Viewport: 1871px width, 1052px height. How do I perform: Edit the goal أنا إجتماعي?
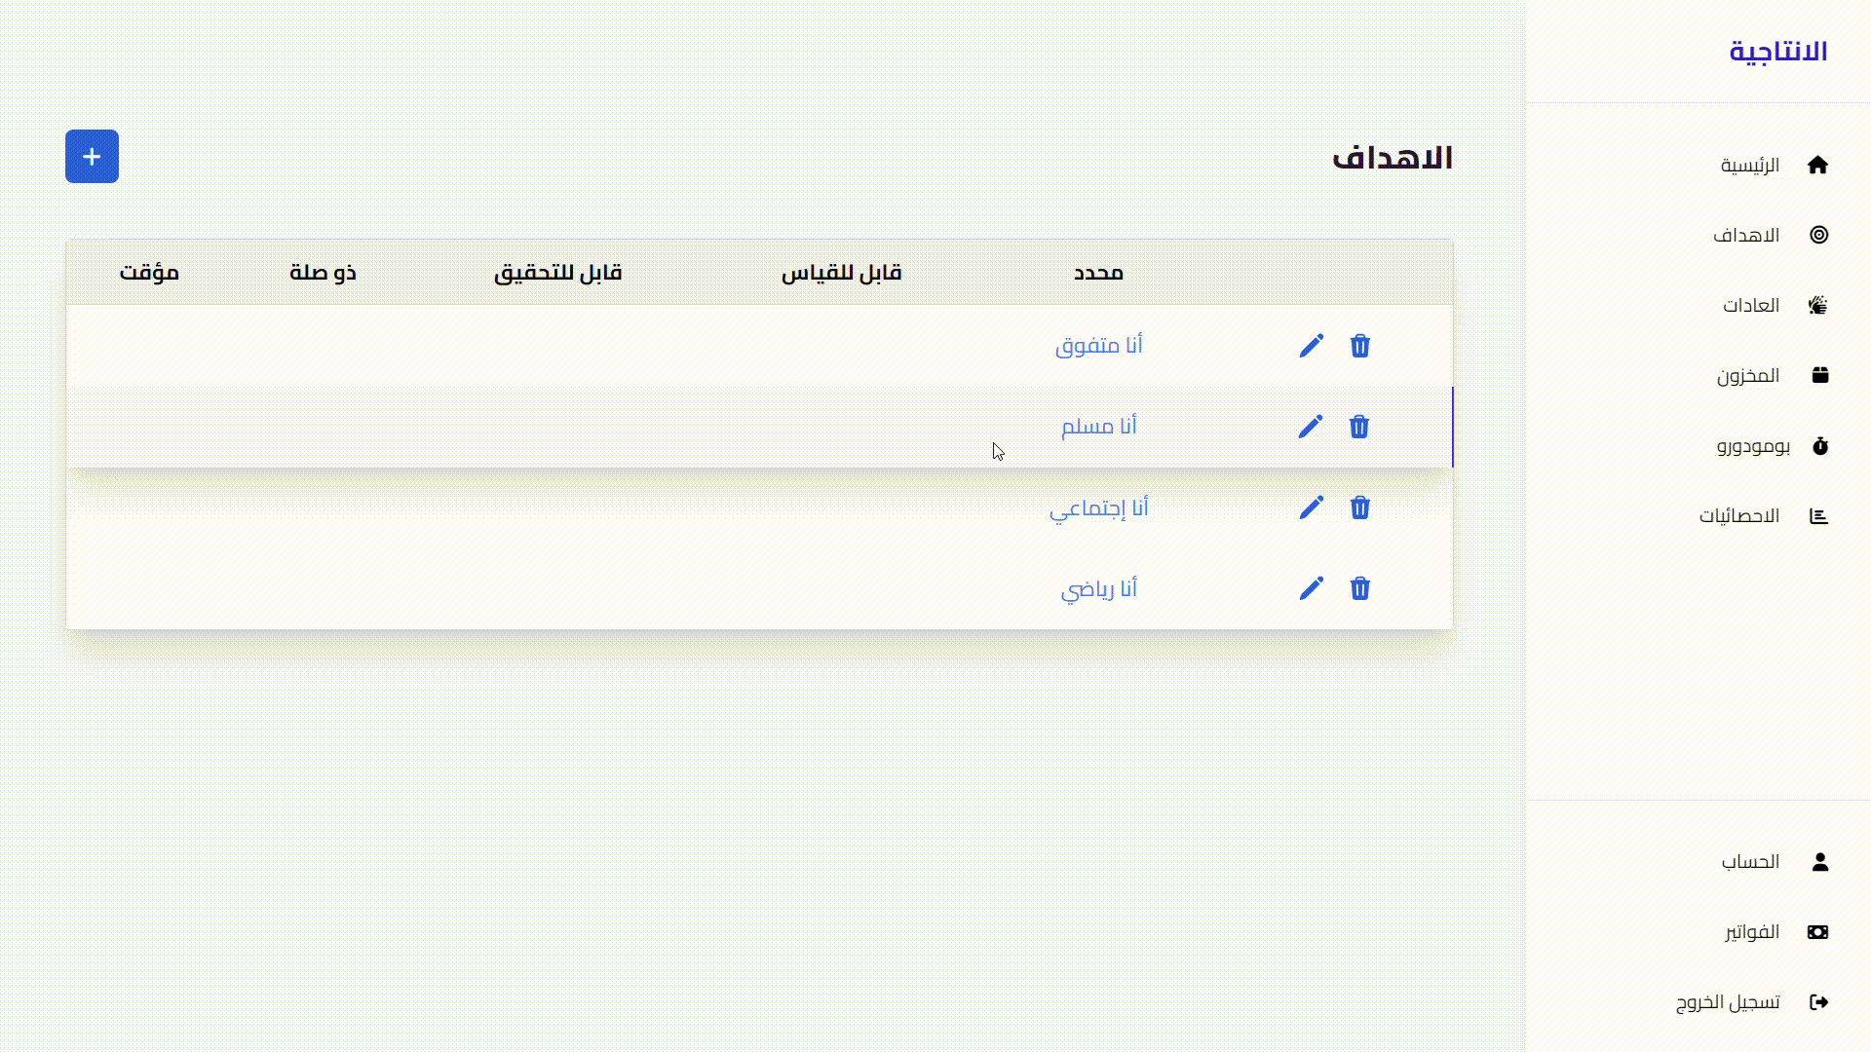click(1313, 507)
